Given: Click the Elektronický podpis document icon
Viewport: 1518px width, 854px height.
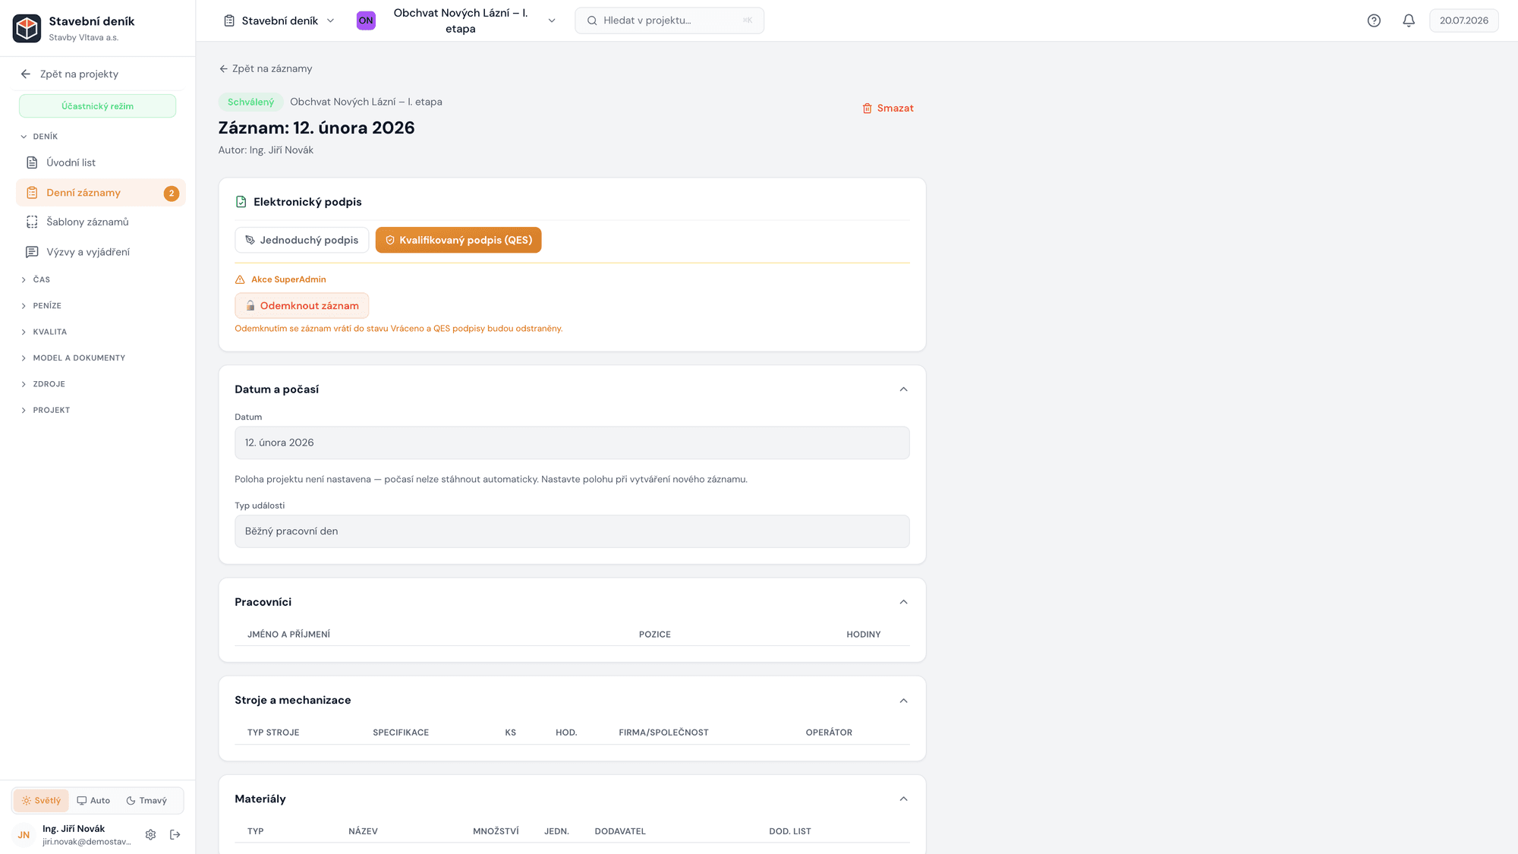Looking at the screenshot, I should coord(241,202).
